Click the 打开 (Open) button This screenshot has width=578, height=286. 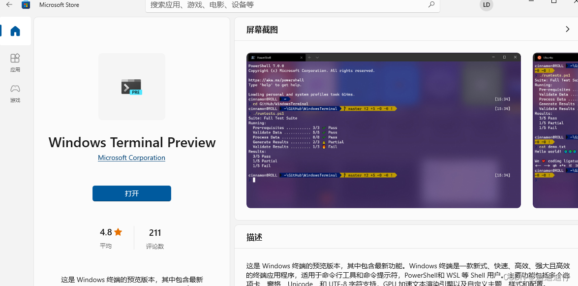132,193
